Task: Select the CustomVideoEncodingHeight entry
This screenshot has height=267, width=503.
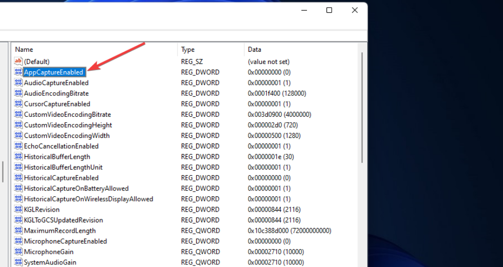Action: point(68,125)
